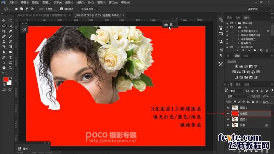The image size is (274, 154).
Task: Add a Color Balance adjustment
Action: pyautogui.click(x=239, y=72)
